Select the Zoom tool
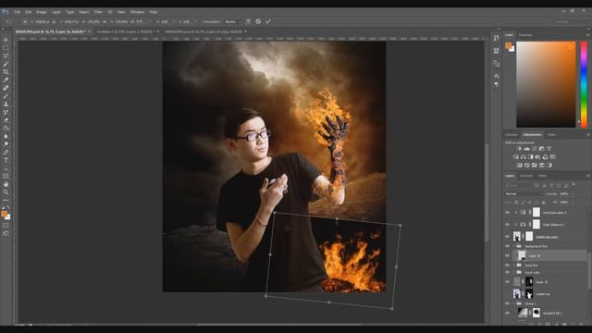The height and width of the screenshot is (333, 592). (x=6, y=192)
